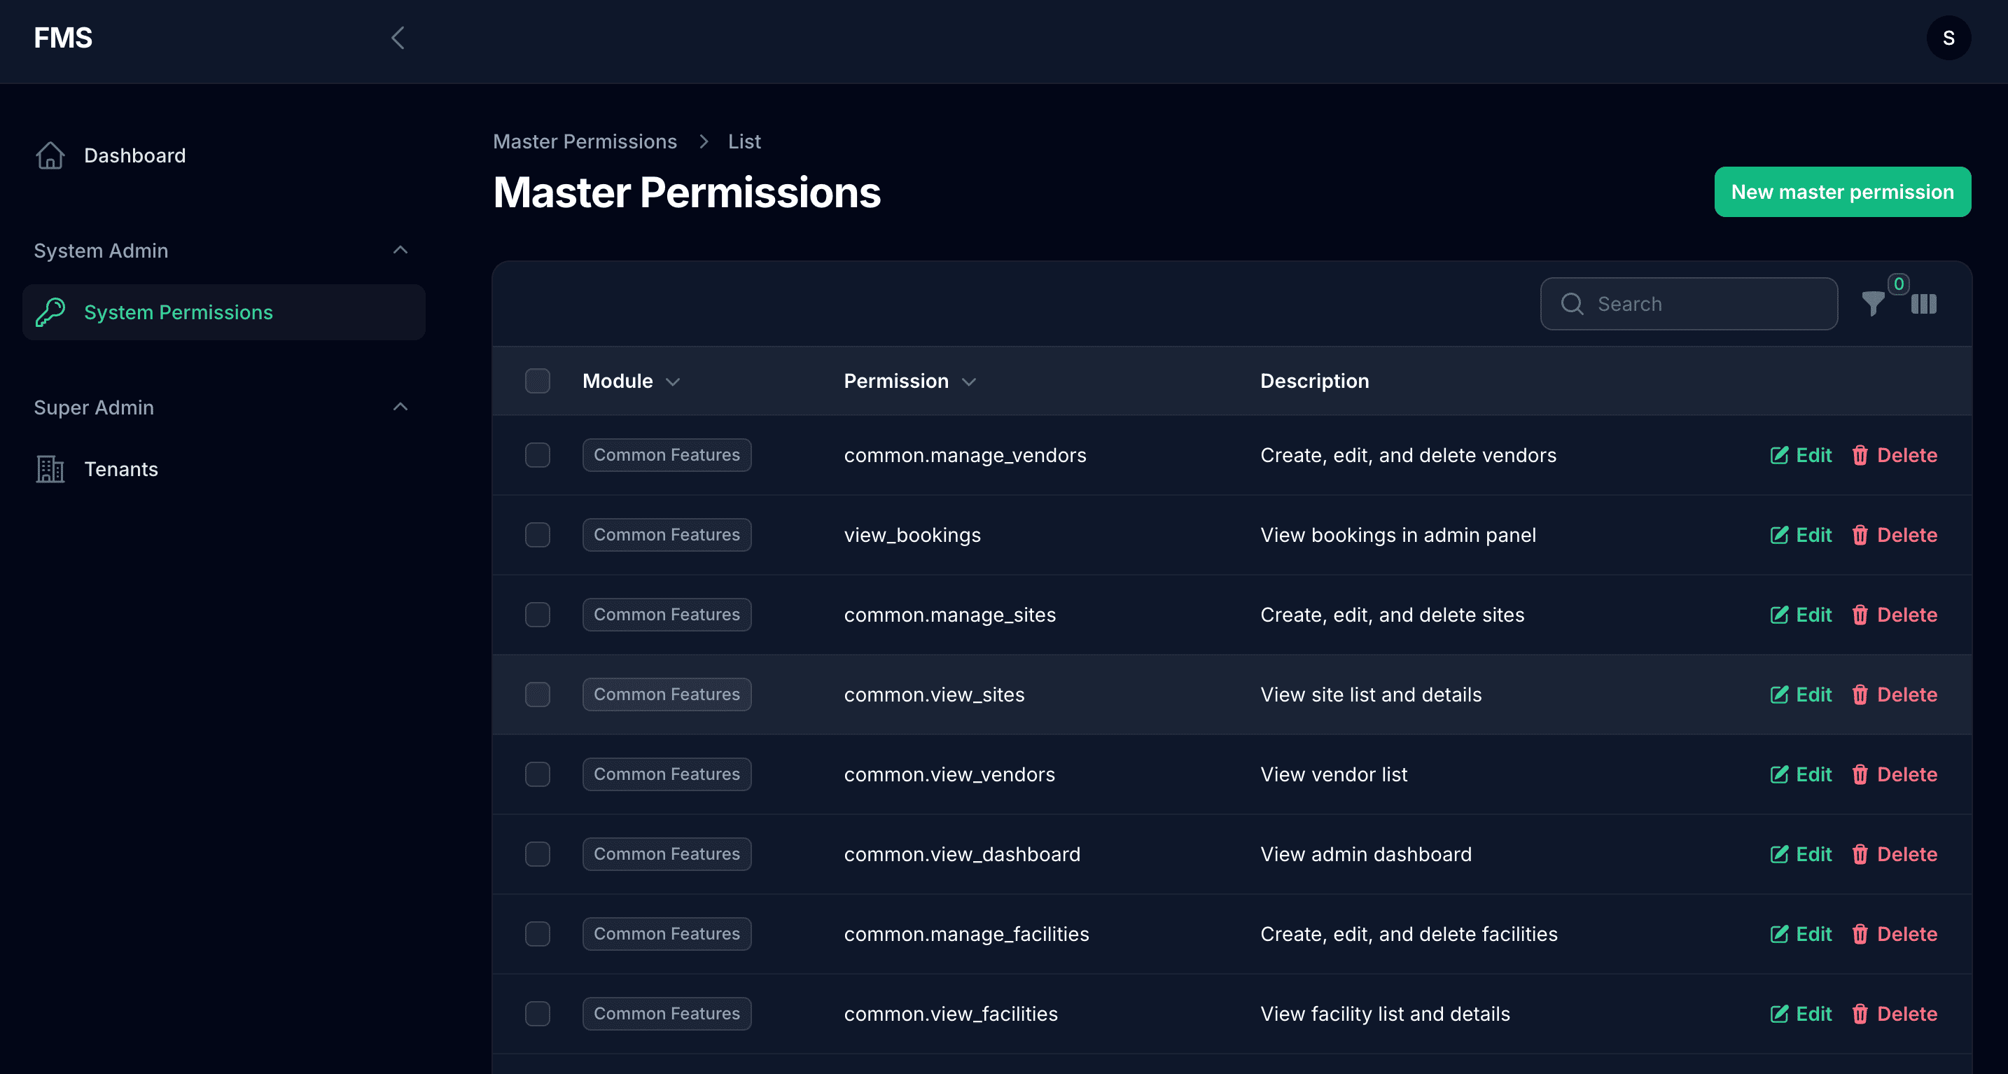Collapse sidebar with the left chevron
The image size is (2008, 1074).
coord(398,37)
